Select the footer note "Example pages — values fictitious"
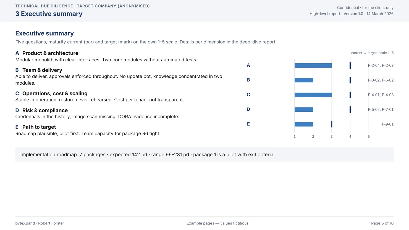 217,223
